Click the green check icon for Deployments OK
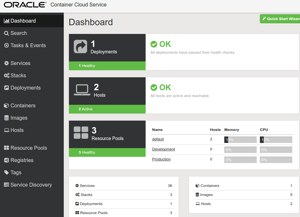 (x=154, y=44)
